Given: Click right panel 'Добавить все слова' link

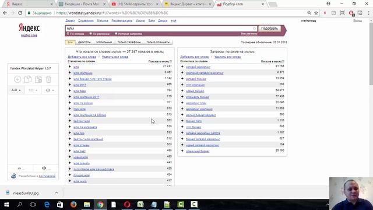Looking at the screenshot, I should coord(194,57).
